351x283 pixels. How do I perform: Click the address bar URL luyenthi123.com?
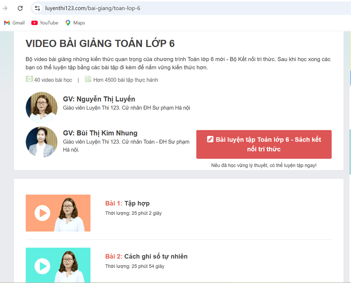tap(92, 8)
